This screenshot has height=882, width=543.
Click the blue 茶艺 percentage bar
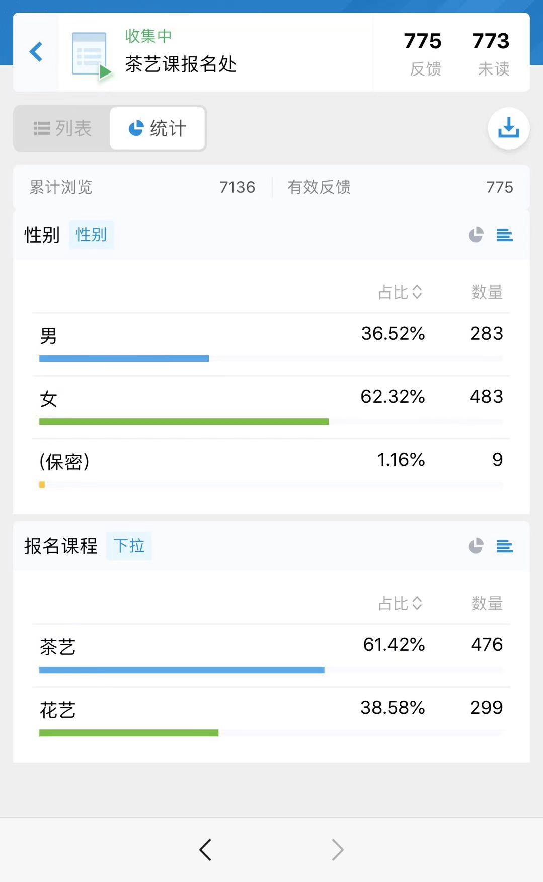(182, 670)
